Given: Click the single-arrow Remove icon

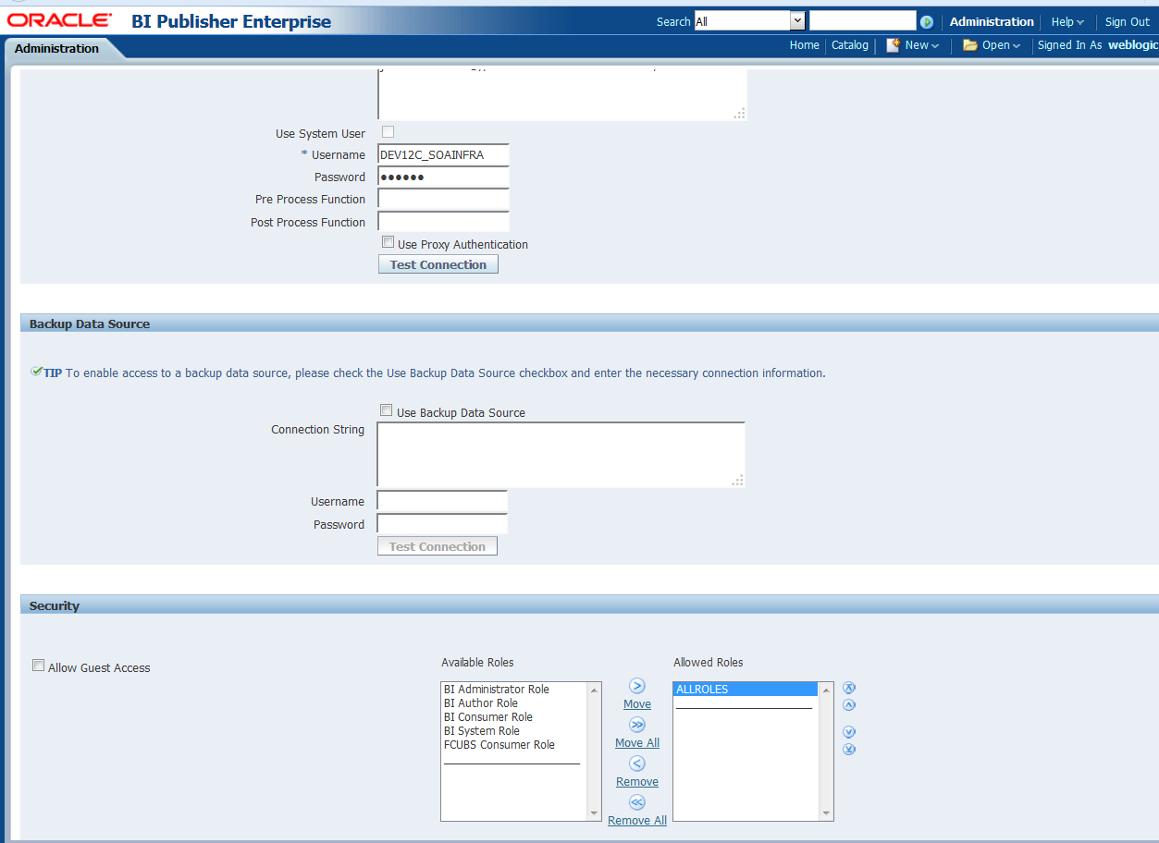Looking at the screenshot, I should pyautogui.click(x=637, y=764).
